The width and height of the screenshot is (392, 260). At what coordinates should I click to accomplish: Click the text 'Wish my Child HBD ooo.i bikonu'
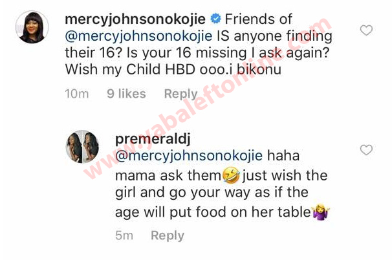coord(173,69)
